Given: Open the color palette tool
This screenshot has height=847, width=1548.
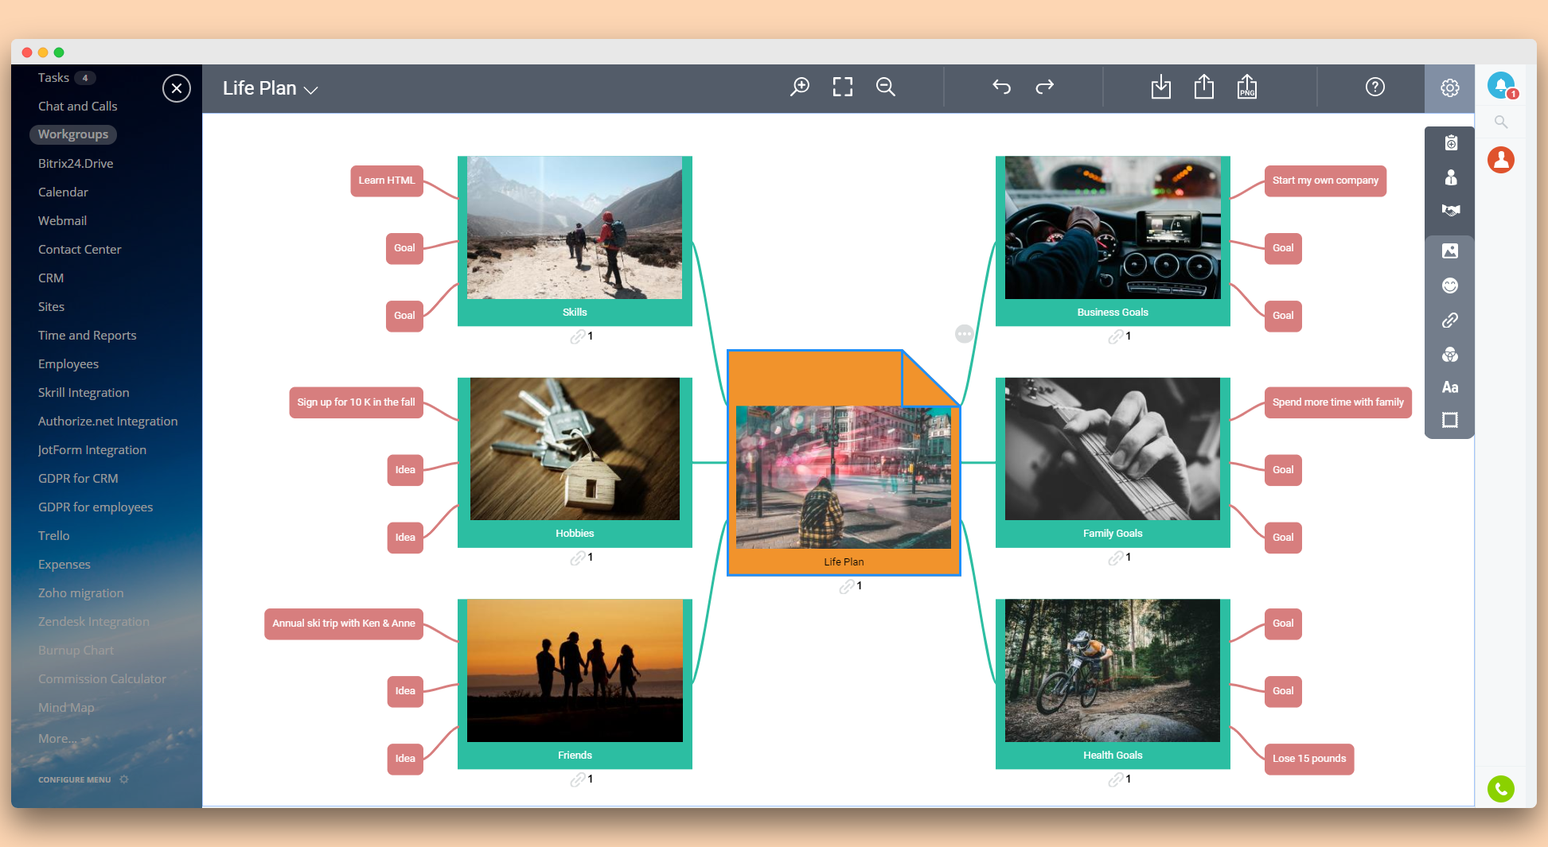Looking at the screenshot, I should click(x=1450, y=355).
